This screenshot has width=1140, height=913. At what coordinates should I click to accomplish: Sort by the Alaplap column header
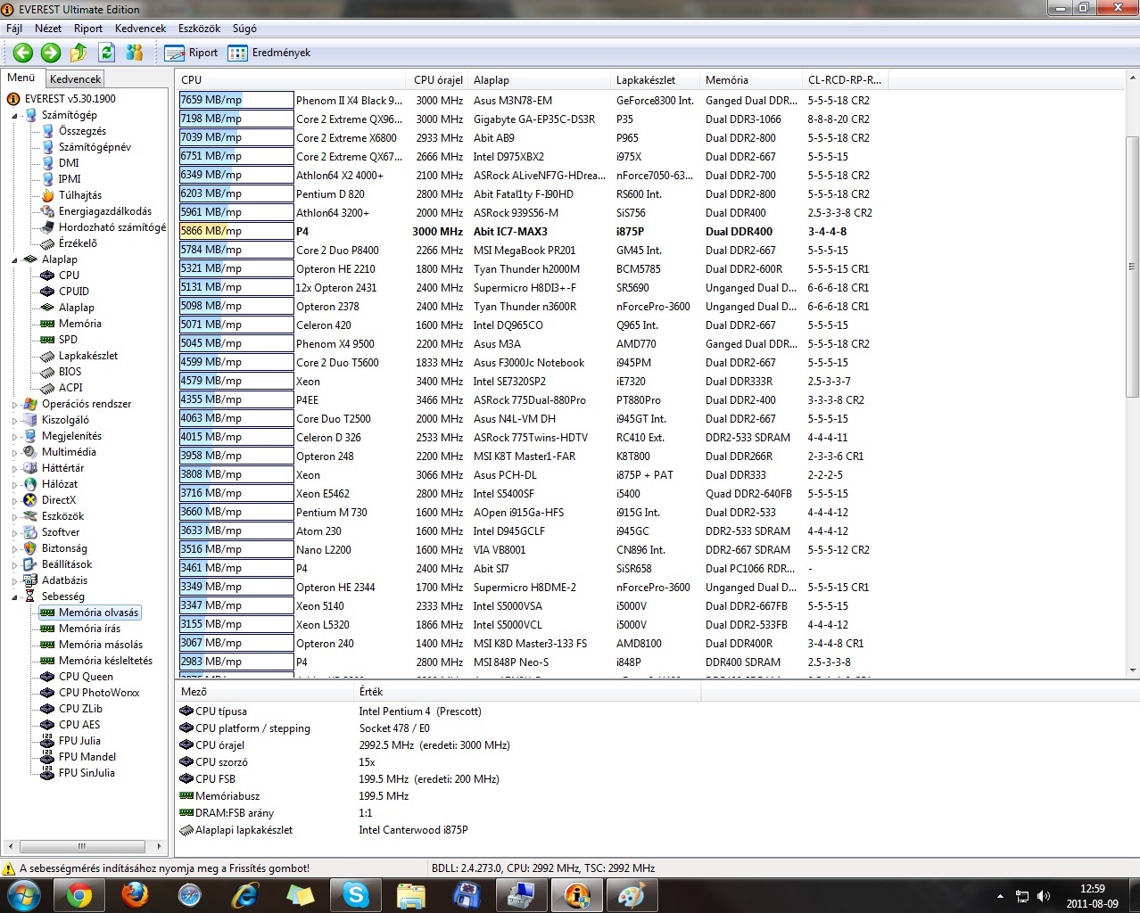(540, 79)
